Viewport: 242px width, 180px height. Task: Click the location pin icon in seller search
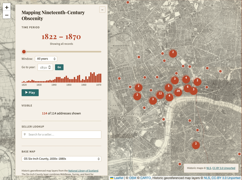24,134
